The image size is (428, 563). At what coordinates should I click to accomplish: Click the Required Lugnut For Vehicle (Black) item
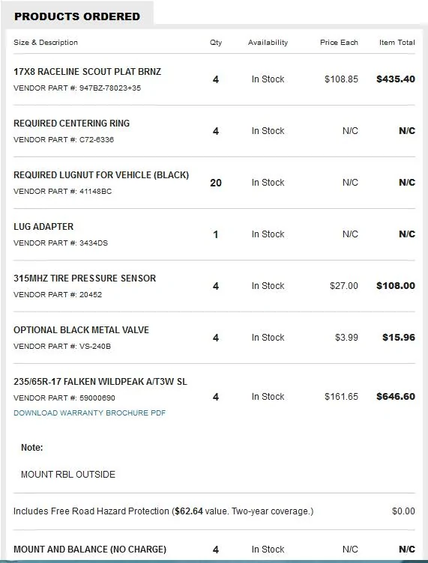coord(101,175)
